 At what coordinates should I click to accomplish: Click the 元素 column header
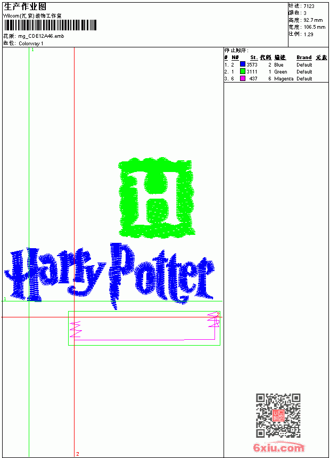click(321, 58)
